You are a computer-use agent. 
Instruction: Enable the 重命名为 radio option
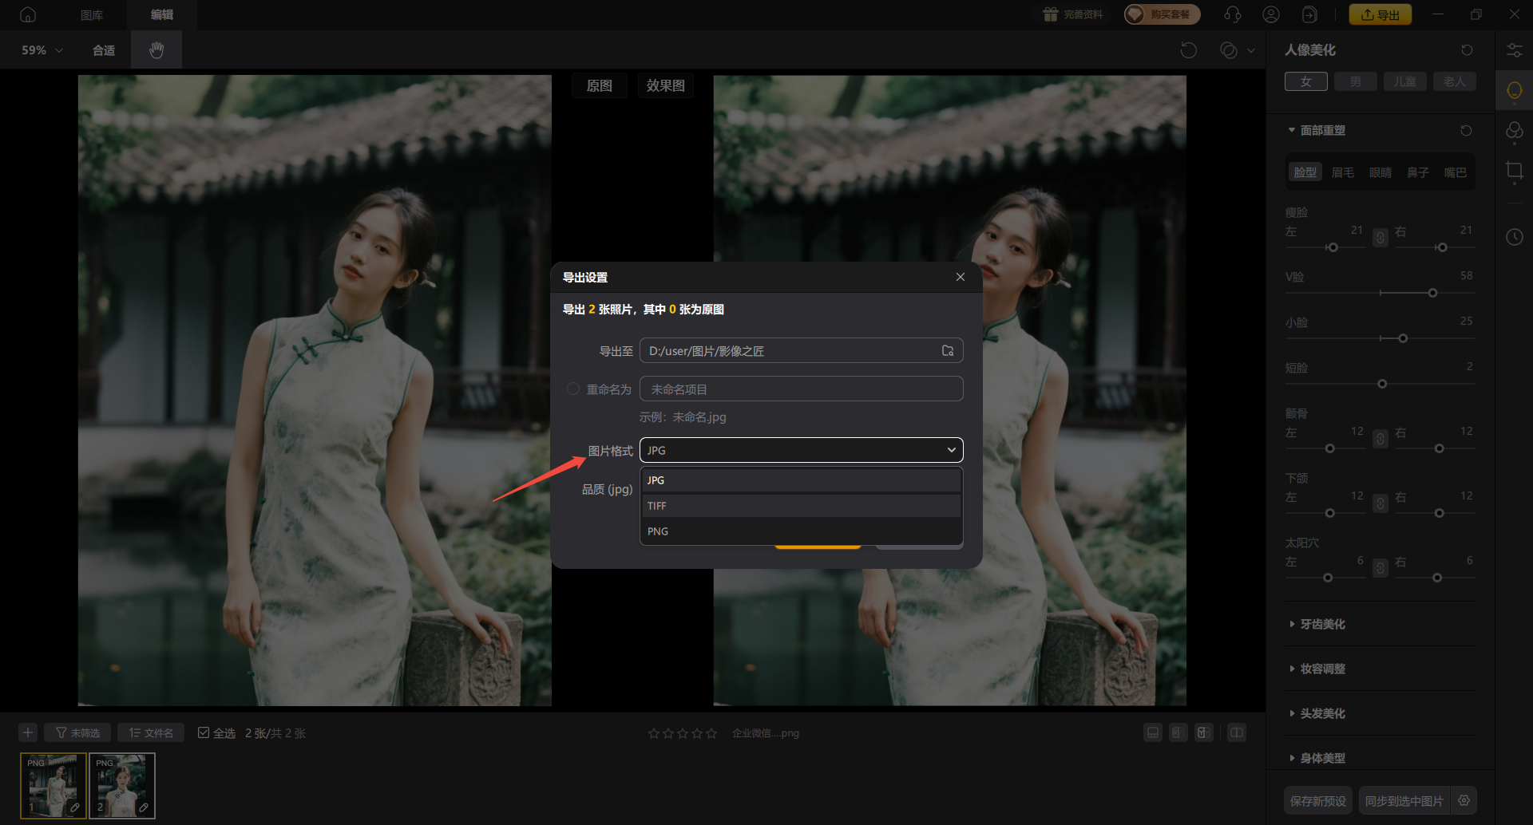coord(573,389)
